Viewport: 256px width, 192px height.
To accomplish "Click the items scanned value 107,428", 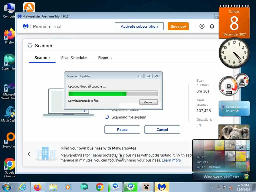I will 203,111.
